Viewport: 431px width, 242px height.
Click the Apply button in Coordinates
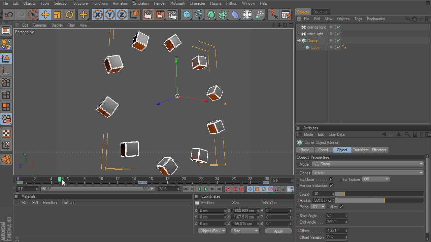(x=278, y=231)
